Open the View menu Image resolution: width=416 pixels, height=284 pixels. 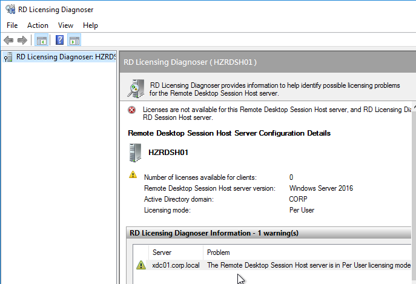tap(65, 25)
